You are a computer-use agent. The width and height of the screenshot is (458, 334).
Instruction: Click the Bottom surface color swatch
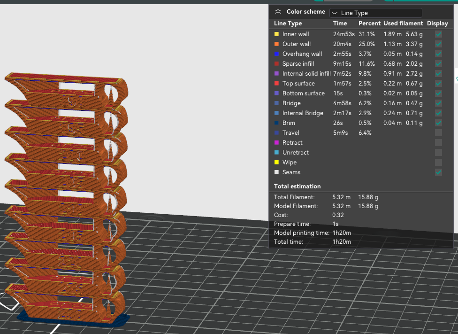276,93
